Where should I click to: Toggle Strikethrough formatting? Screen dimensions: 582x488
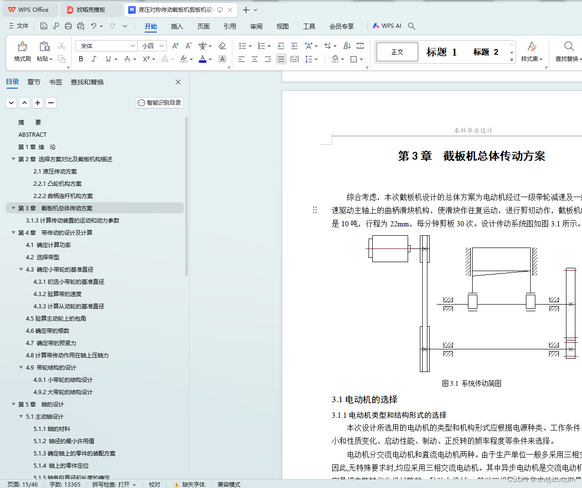click(127, 59)
